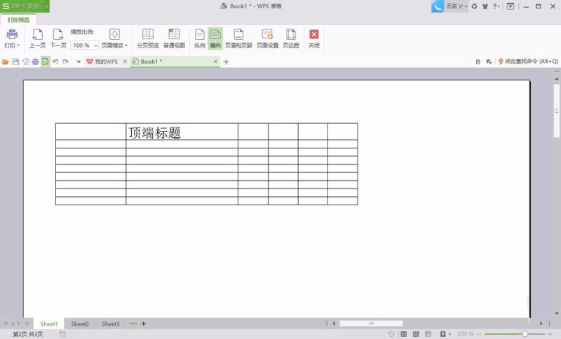
Task: Open the 100 % zoom ratio combo box
Action: coord(85,46)
